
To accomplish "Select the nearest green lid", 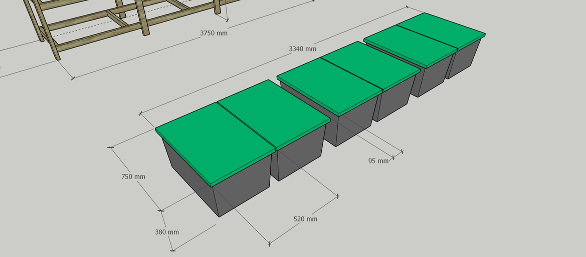I will click(x=216, y=142).
